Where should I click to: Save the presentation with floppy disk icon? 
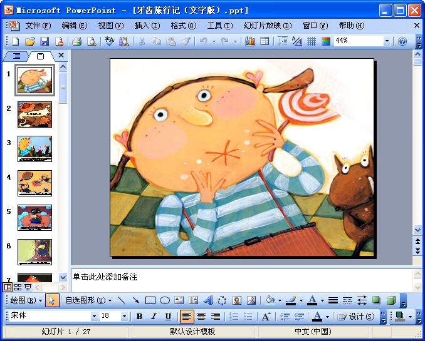pyautogui.click(x=45, y=41)
